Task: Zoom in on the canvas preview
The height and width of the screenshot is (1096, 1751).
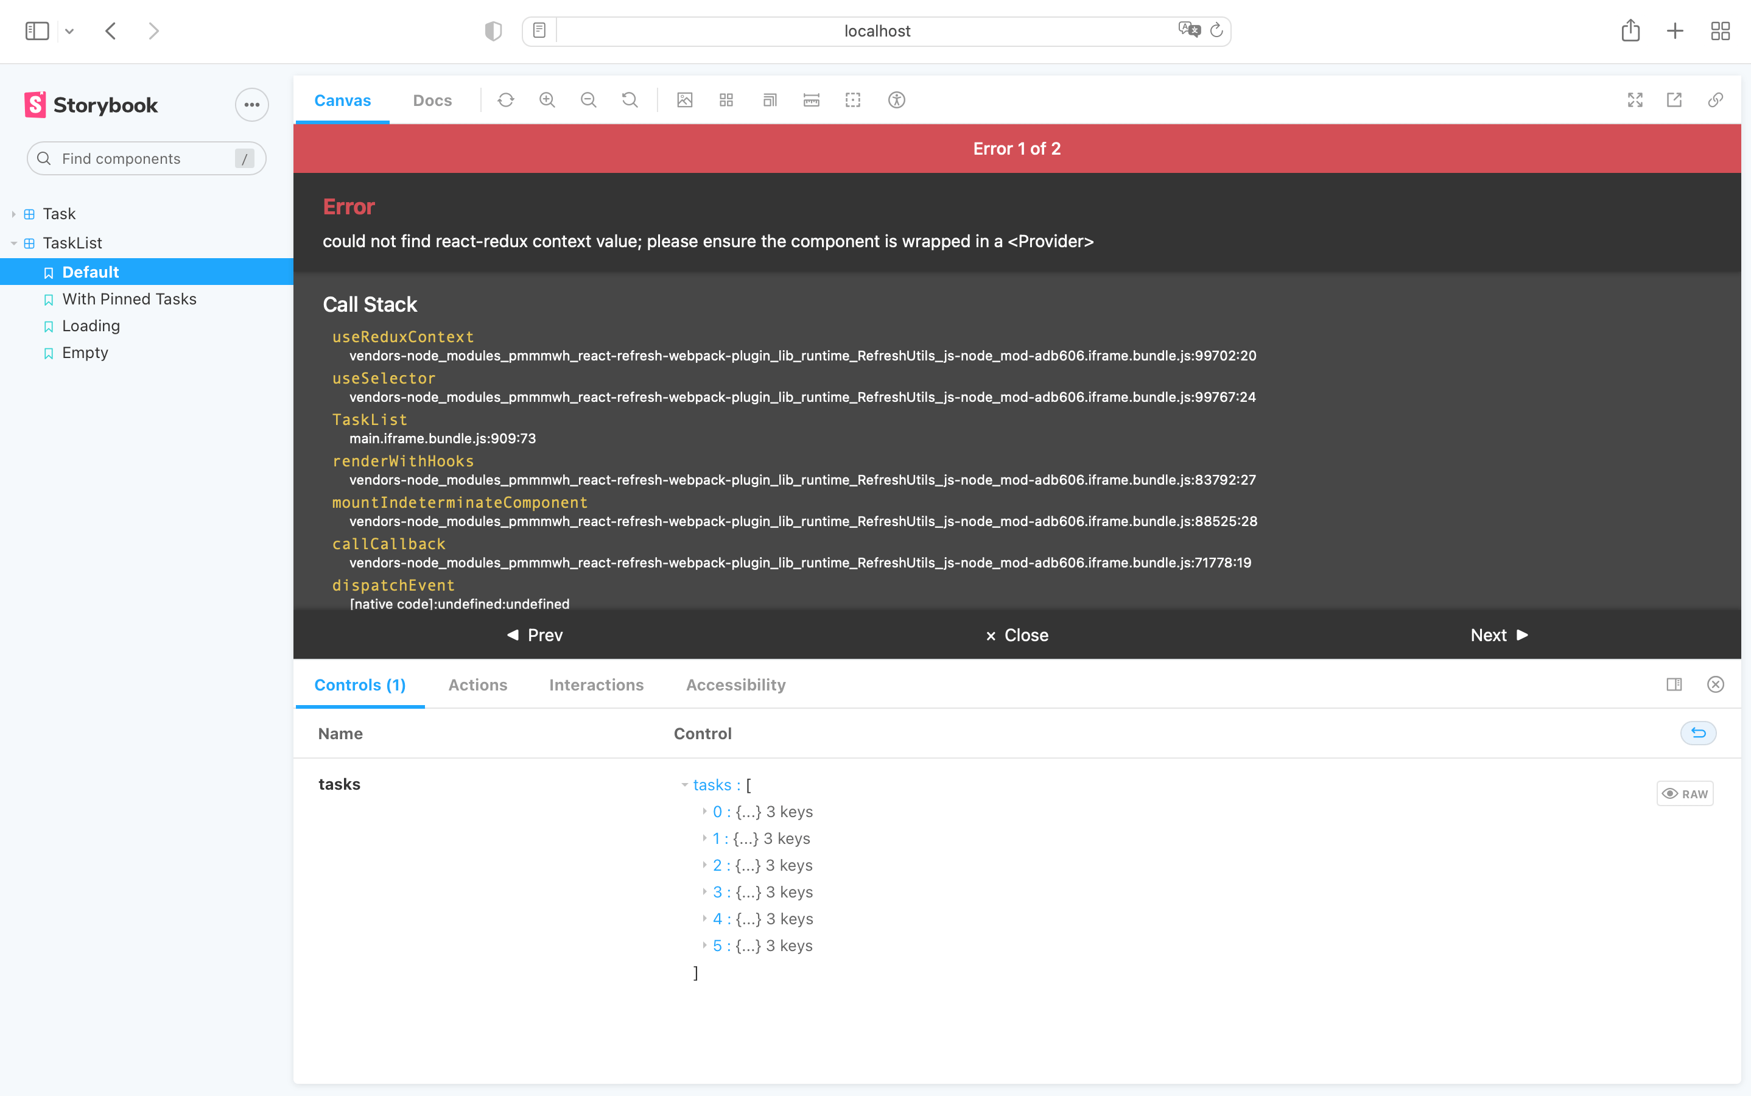Action: (547, 100)
